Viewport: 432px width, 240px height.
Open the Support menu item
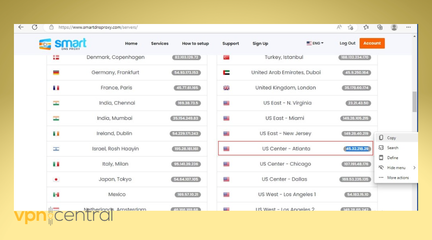[230, 44]
